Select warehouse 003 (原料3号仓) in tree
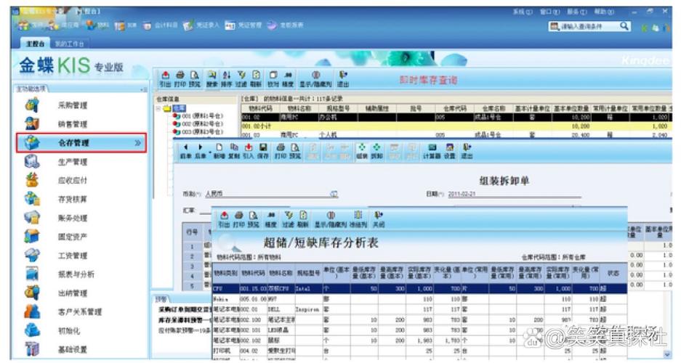The image size is (681, 363). click(198, 132)
